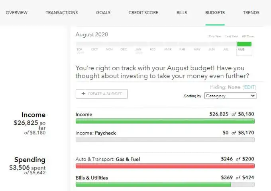
Task: Open the Transactions tab
Action: coord(62,13)
